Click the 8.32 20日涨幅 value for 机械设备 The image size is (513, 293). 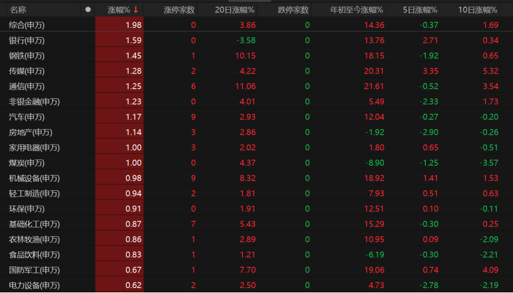tap(248, 179)
